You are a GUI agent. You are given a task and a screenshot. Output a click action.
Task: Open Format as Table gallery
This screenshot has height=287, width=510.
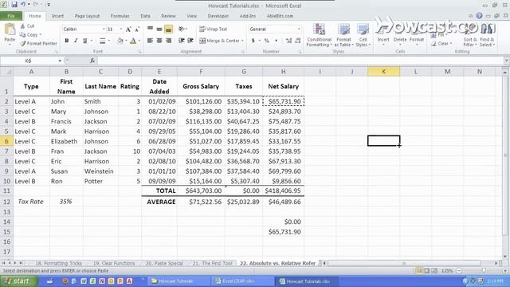(x=343, y=35)
